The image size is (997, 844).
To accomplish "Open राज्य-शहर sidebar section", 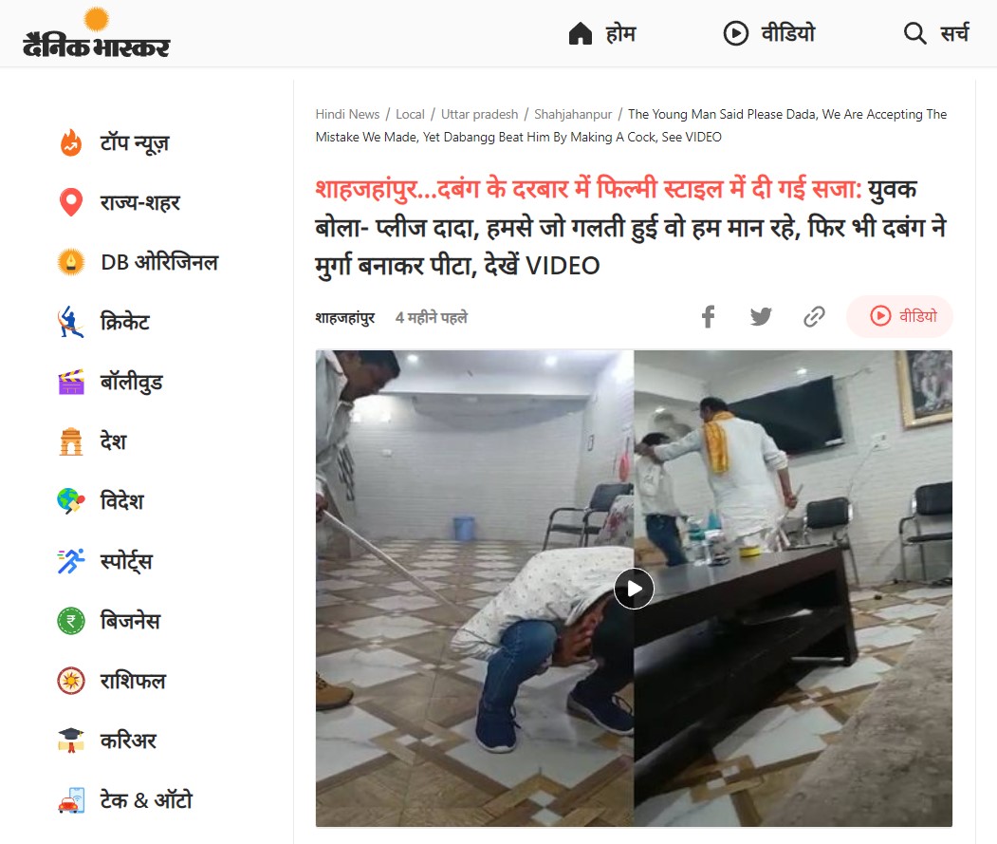I will (x=139, y=203).
